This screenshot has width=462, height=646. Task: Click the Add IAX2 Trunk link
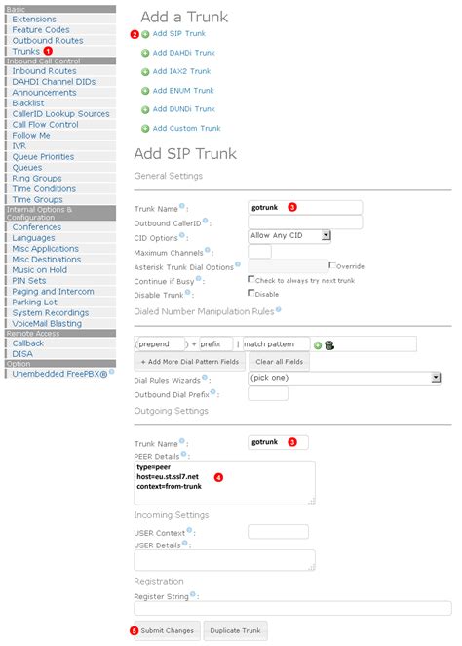(181, 71)
